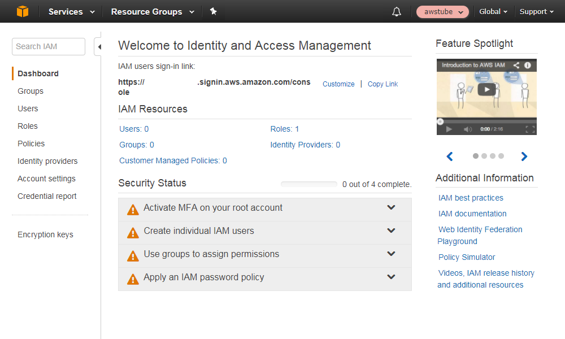Mute the video using the volume icon
The image size is (565, 339).
coord(468,129)
